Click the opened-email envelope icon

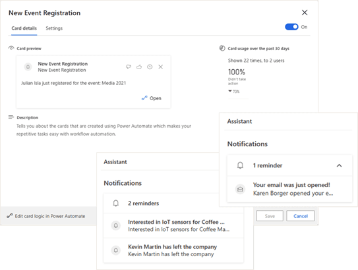240,189
